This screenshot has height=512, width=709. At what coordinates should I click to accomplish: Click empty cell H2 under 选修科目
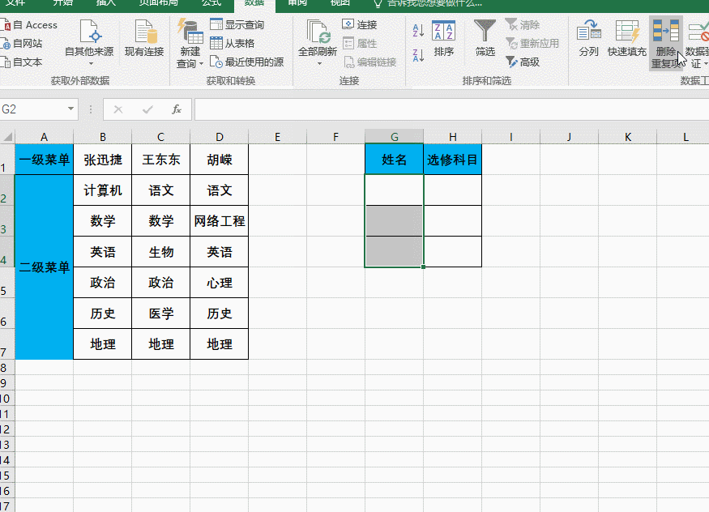pyautogui.click(x=453, y=190)
